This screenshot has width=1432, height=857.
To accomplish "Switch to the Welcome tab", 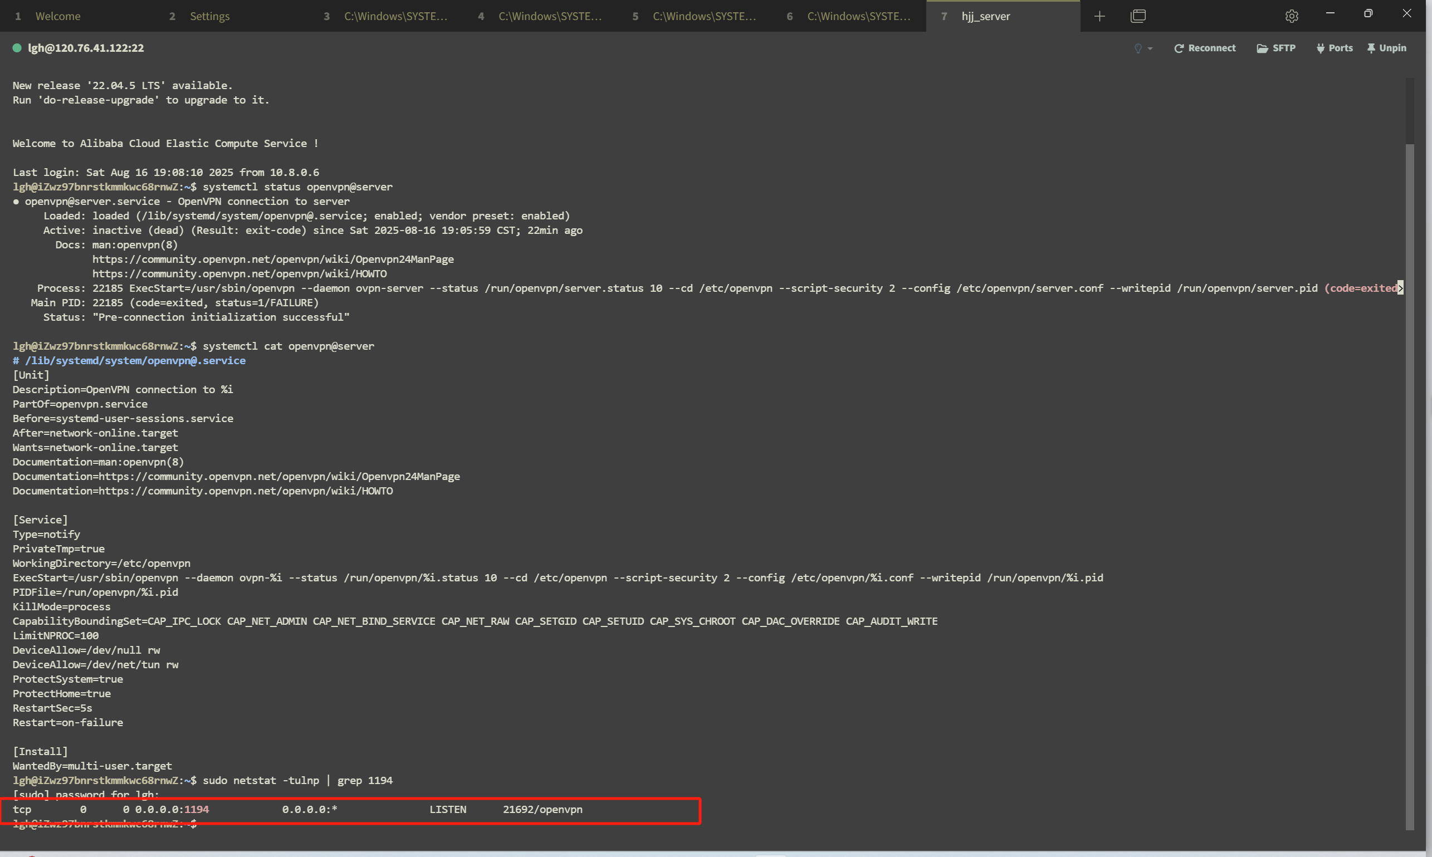I will [58, 16].
